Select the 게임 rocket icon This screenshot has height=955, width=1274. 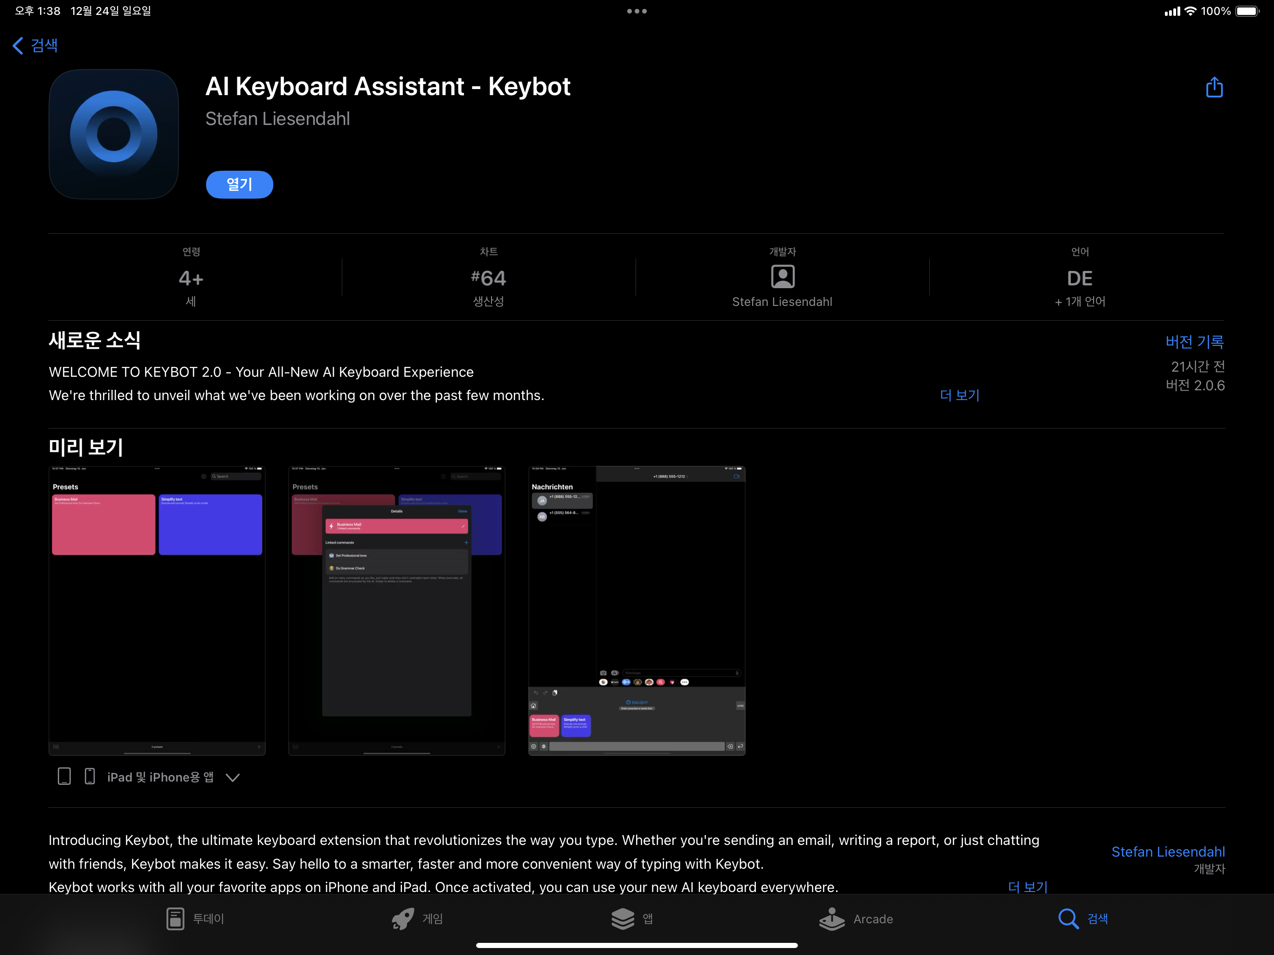pyautogui.click(x=403, y=919)
